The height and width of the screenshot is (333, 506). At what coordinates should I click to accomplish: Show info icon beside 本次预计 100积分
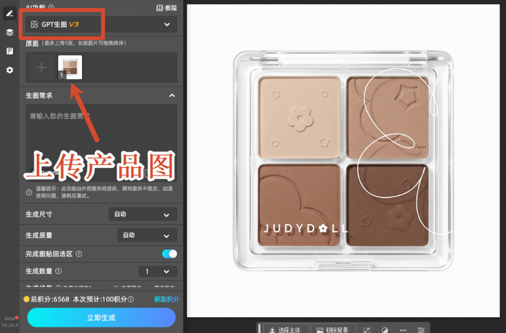coord(130,299)
